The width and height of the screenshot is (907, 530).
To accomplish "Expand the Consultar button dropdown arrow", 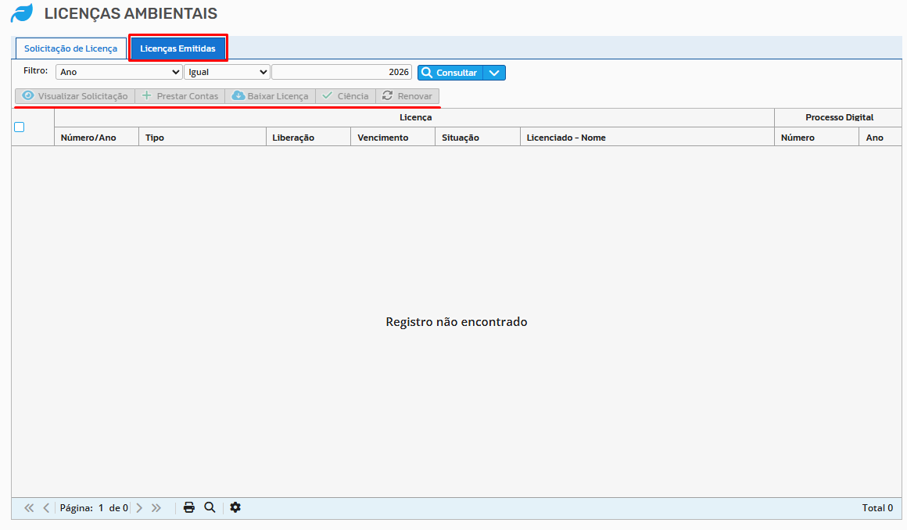I will point(494,73).
